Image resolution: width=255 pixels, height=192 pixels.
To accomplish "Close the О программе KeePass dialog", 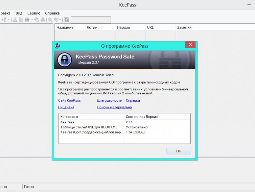I will click(x=190, y=45).
